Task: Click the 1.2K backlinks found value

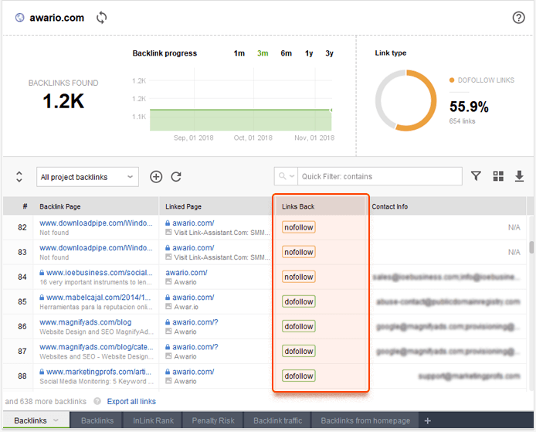Action: (63, 101)
